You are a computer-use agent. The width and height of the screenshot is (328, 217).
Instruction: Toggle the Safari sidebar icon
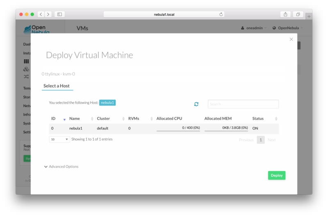tap(59, 14)
